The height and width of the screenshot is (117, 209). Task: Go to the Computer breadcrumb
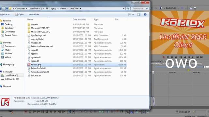(20, 9)
